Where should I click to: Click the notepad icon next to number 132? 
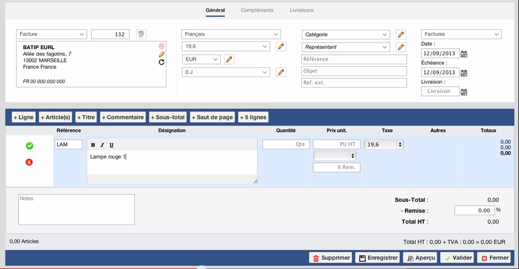(141, 34)
